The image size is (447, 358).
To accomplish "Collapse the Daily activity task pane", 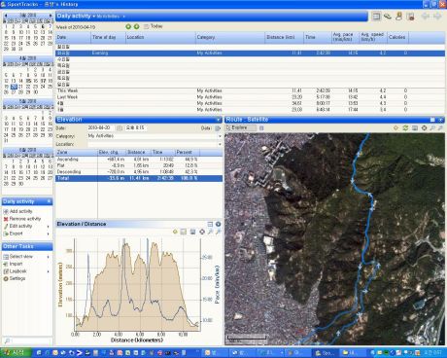I will click(x=49, y=201).
